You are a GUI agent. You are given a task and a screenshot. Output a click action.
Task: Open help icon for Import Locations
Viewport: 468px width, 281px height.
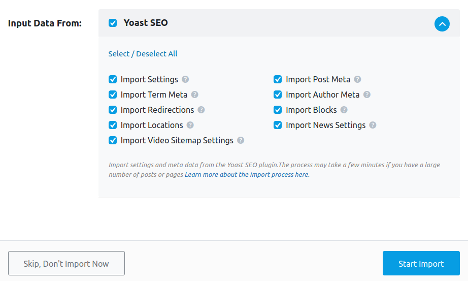[190, 125]
